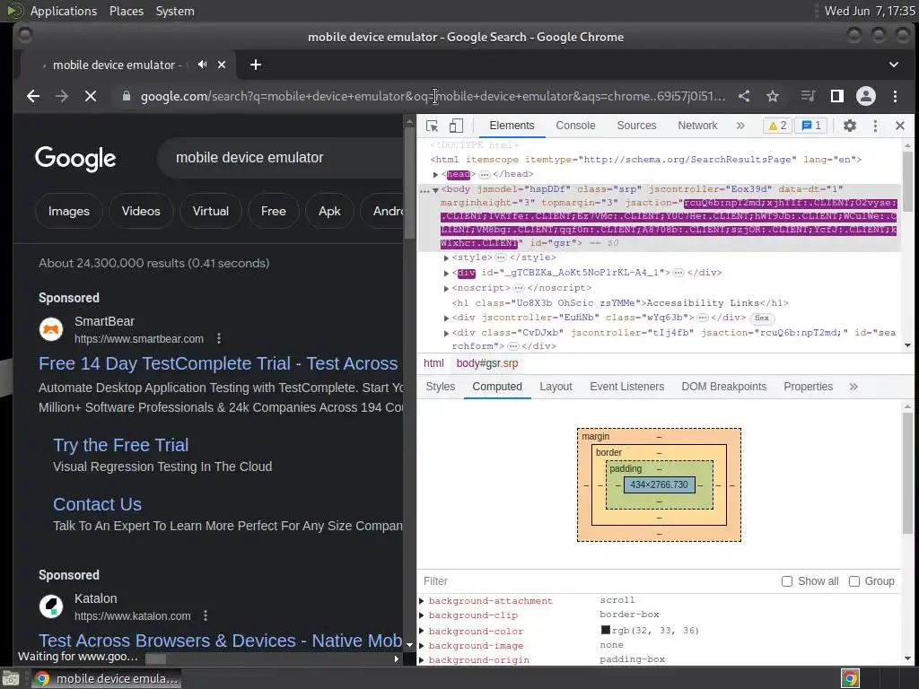Open the Places menu
This screenshot has width=919, height=689.
point(127,11)
